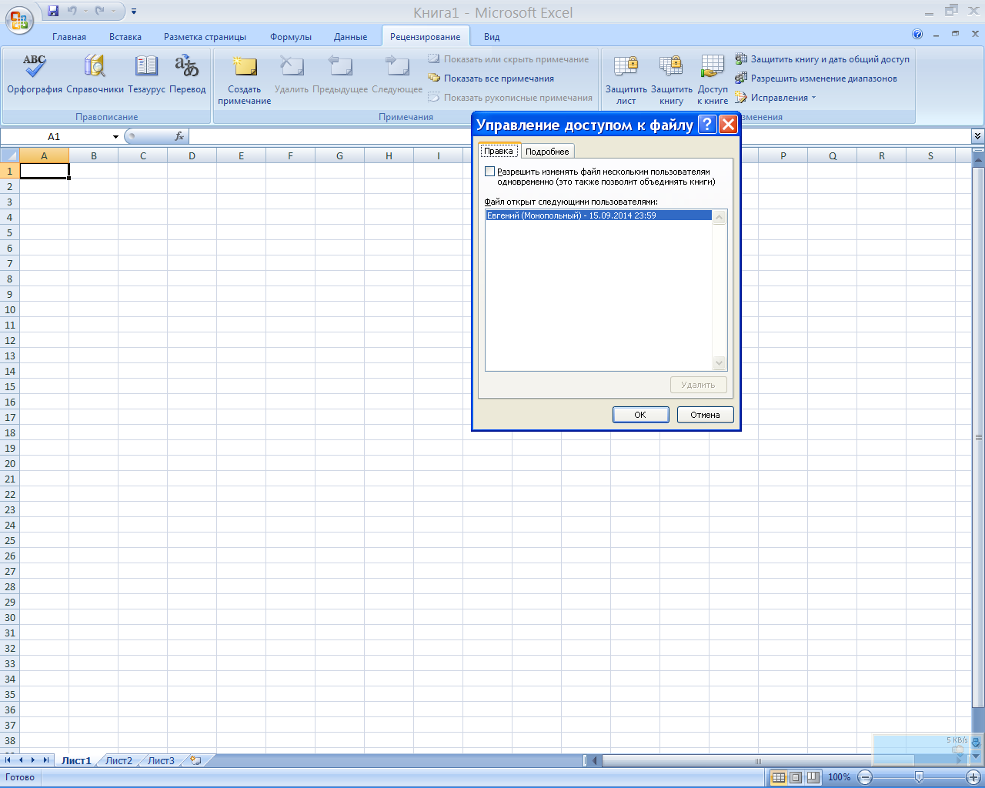Click OK in the sharing dialog
The width and height of the screenshot is (985, 788).
(x=640, y=415)
